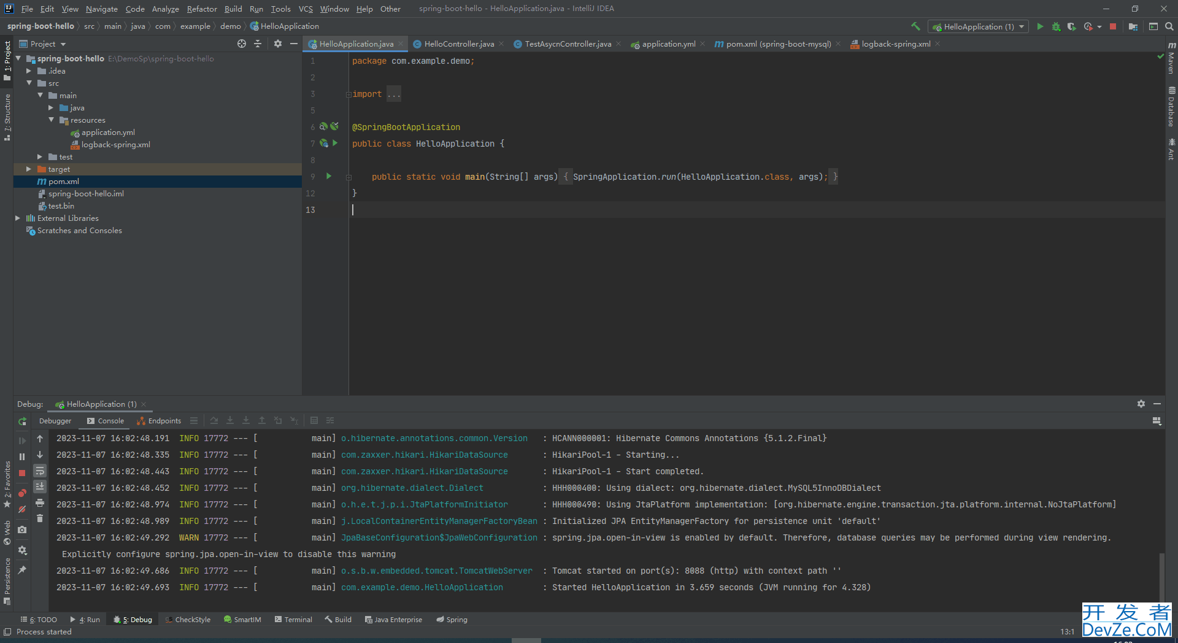
Task: Pause the program in the Debug panel
Action: coord(22,456)
